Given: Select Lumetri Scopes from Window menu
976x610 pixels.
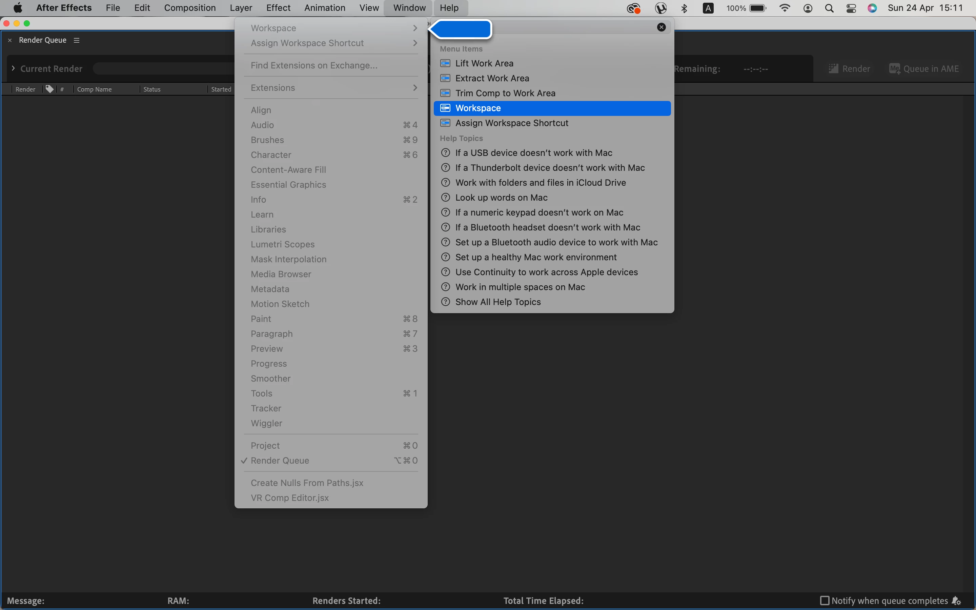Looking at the screenshot, I should pyautogui.click(x=282, y=244).
